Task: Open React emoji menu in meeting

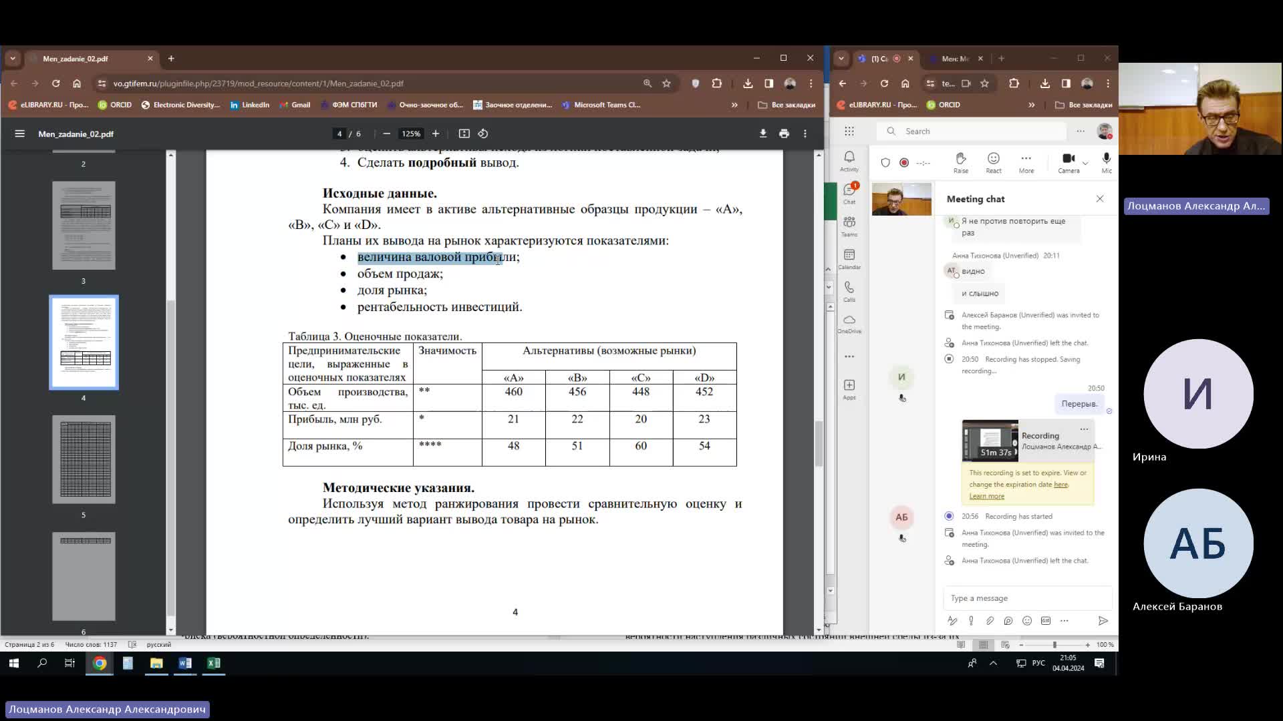Action: [994, 162]
